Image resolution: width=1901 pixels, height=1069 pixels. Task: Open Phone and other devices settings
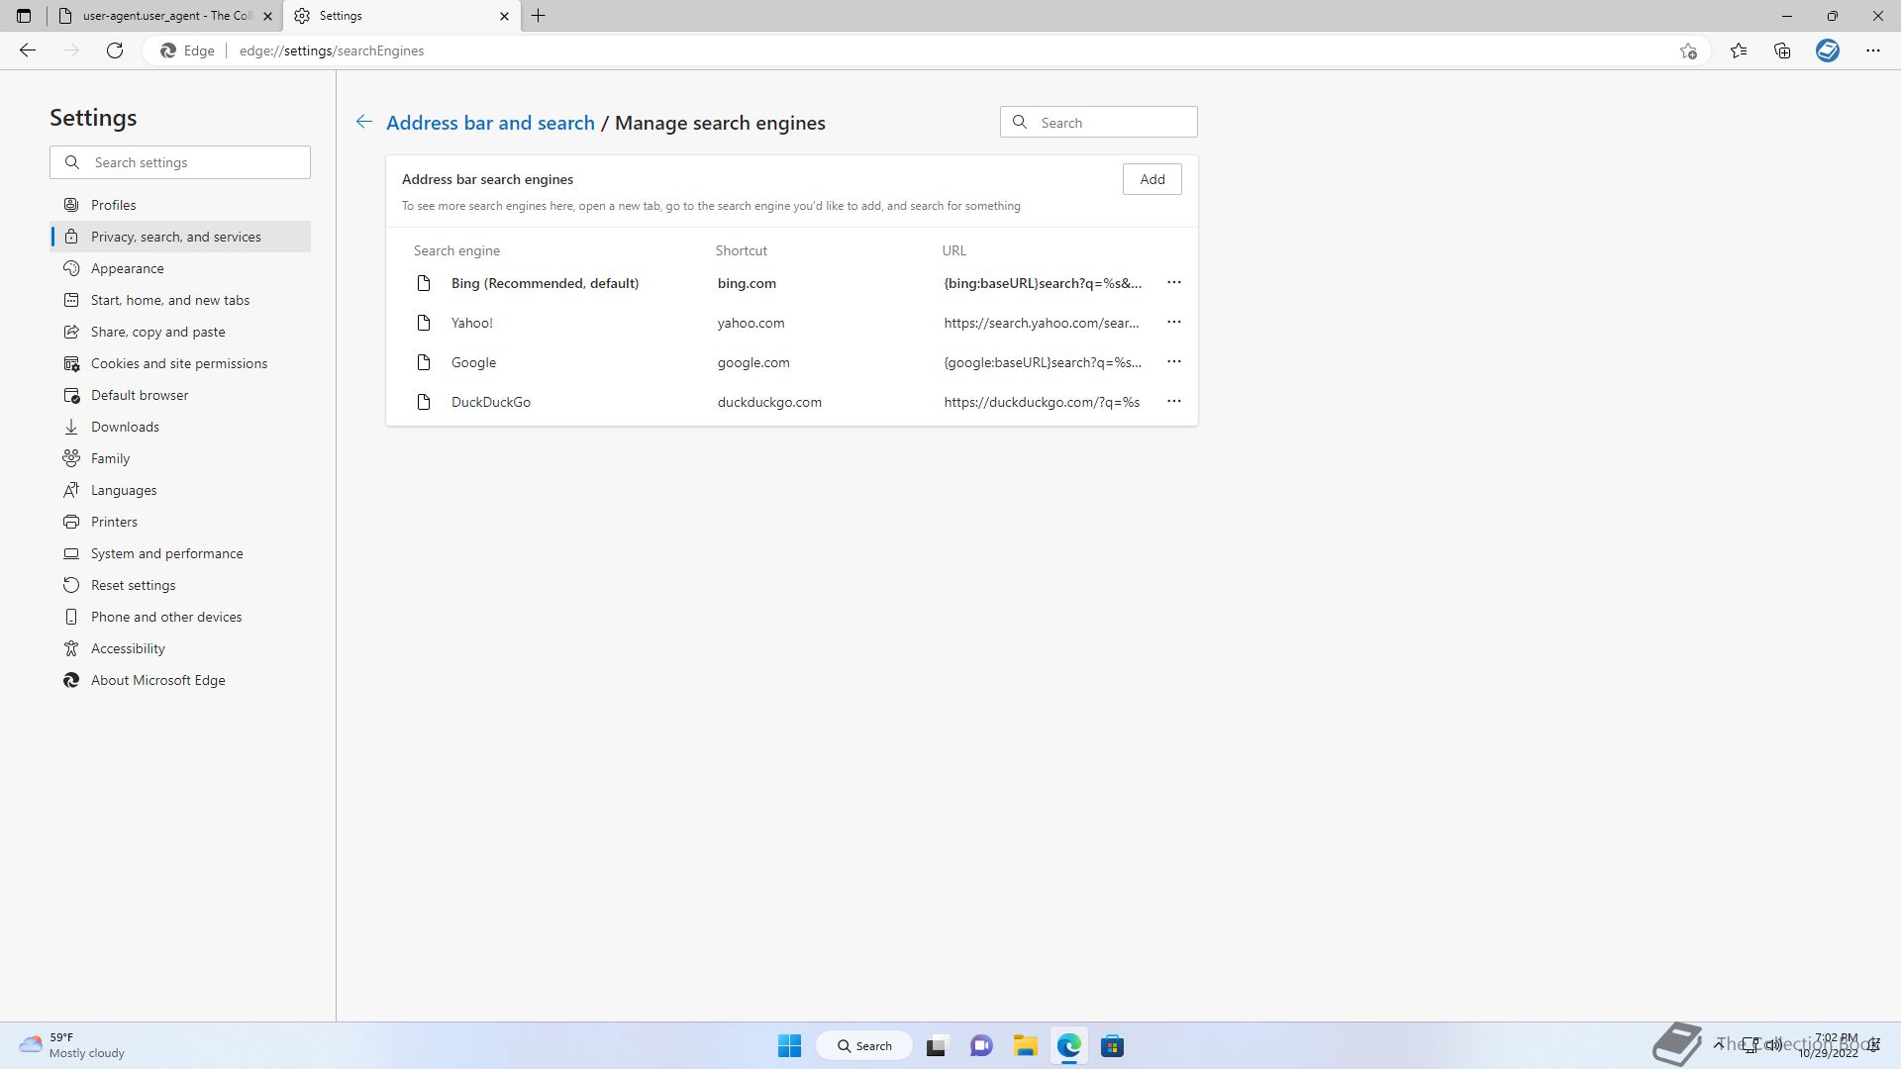pyautogui.click(x=180, y=617)
